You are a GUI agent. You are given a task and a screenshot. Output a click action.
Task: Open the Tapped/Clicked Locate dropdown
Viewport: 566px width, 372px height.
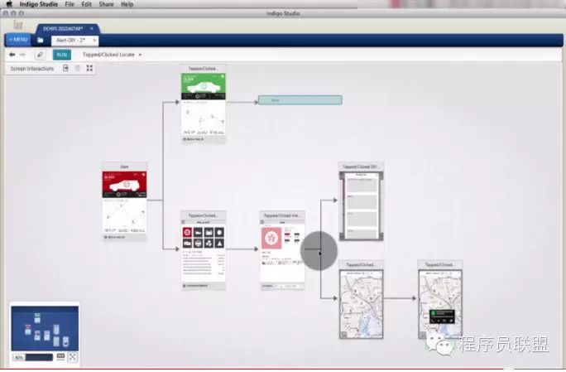[x=112, y=55]
